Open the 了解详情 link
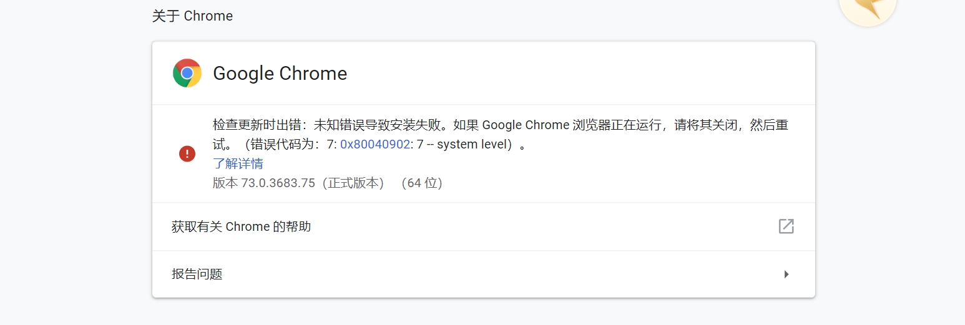This screenshot has width=965, height=325. pos(238,163)
